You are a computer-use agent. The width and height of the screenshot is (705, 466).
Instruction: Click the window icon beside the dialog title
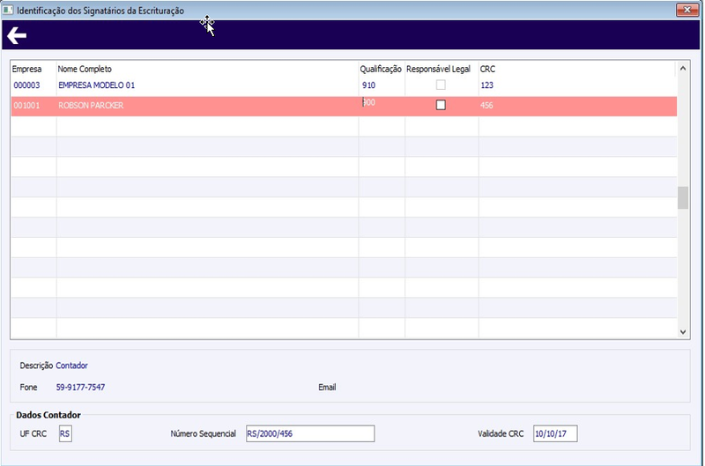8,10
